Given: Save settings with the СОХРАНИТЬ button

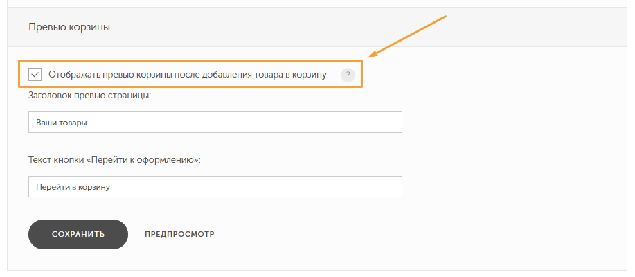Looking at the screenshot, I should 78,235.
